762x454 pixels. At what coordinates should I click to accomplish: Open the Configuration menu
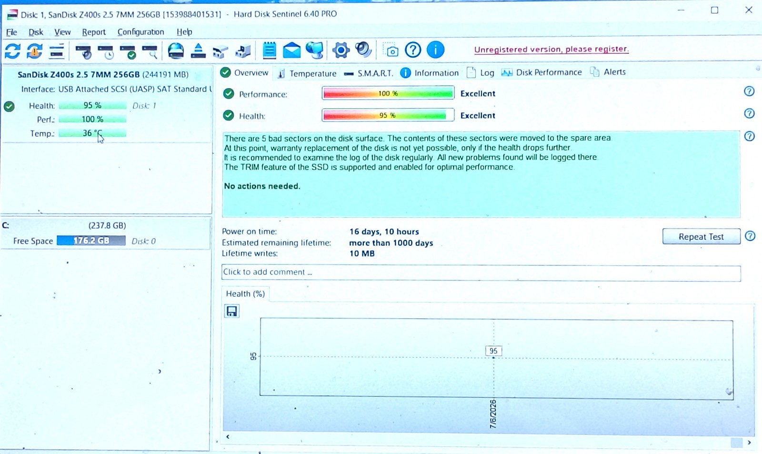[x=140, y=32]
